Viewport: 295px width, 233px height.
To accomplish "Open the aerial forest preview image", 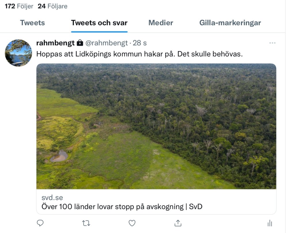I will coord(156,126).
